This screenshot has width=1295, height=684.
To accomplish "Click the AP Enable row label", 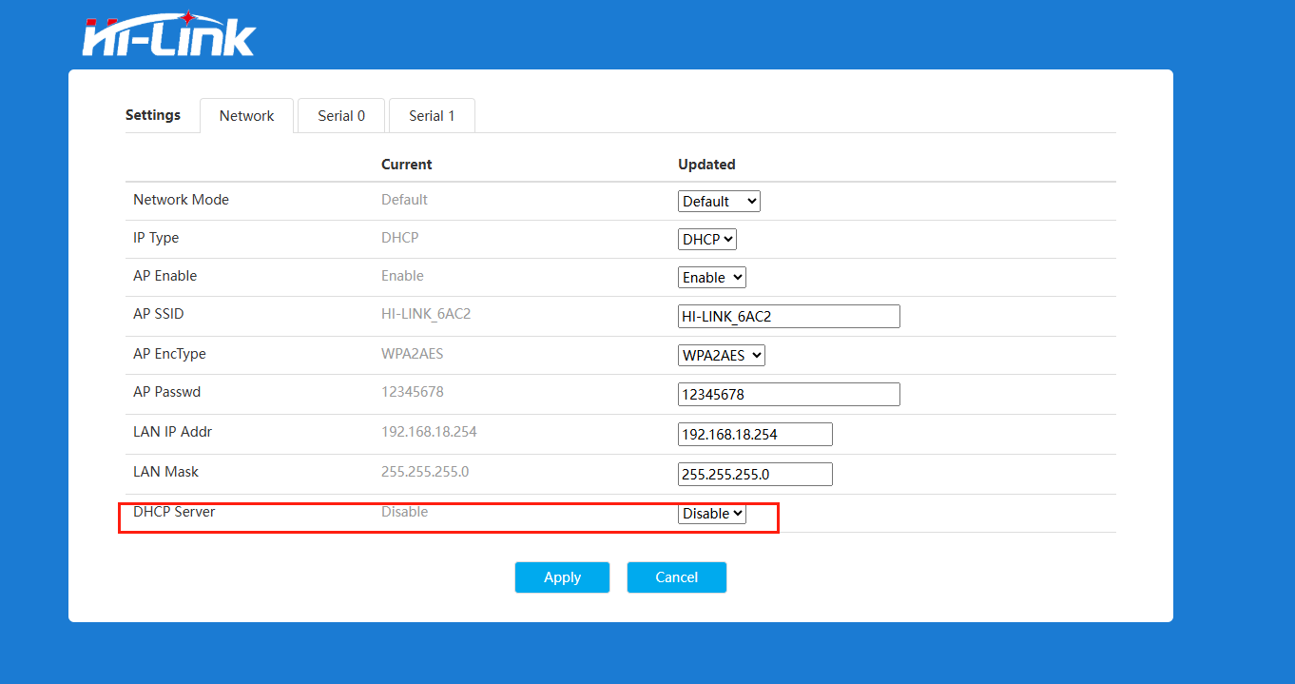I will pos(165,276).
